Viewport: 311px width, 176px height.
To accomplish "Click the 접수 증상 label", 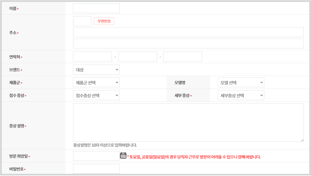I will click(x=17, y=96).
